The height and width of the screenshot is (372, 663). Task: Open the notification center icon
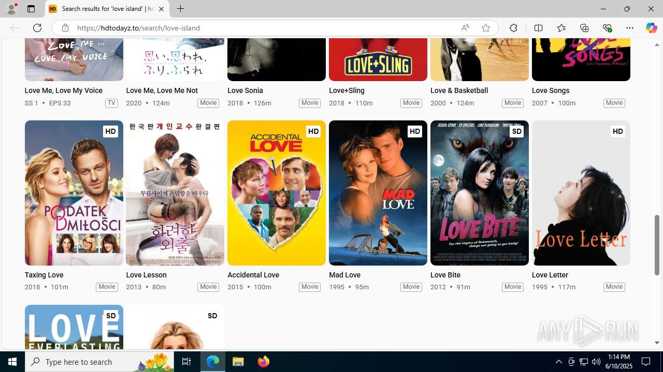(x=646, y=362)
